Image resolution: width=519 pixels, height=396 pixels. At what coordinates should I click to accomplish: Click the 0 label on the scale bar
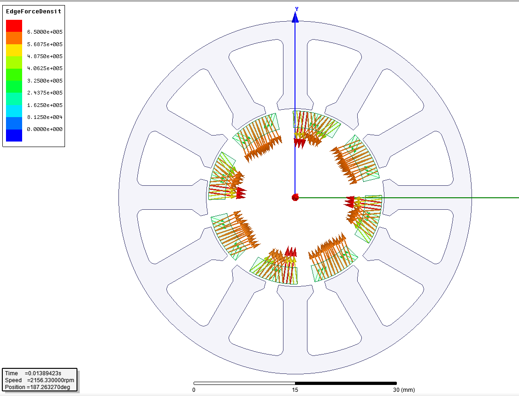pos(194,390)
